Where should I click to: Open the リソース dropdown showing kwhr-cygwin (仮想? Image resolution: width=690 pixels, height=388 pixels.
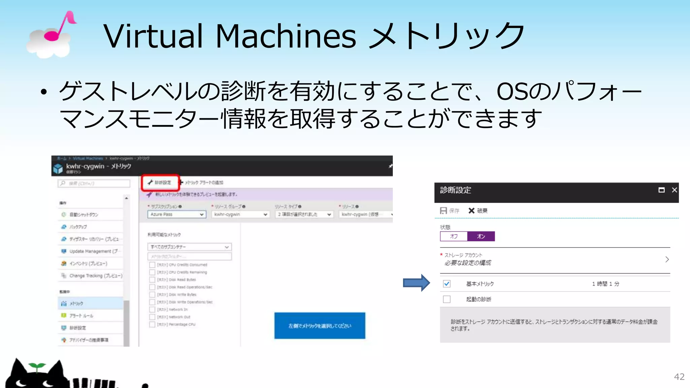(366, 215)
